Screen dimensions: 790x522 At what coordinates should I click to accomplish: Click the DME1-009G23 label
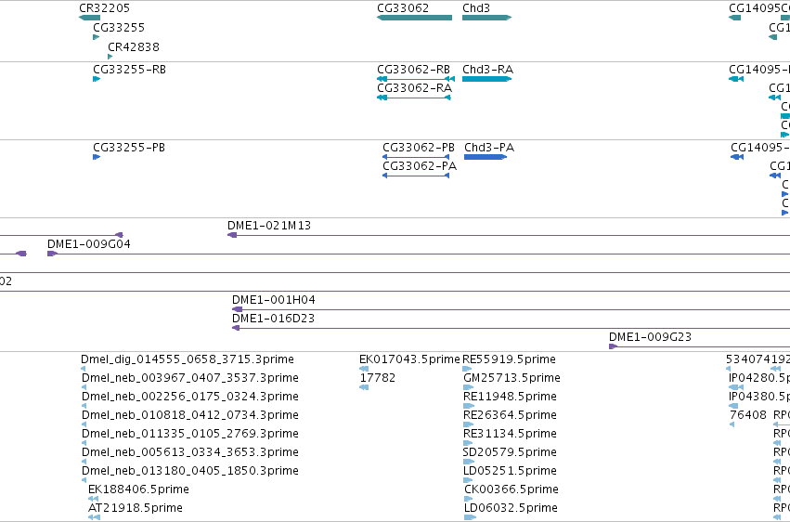click(650, 336)
